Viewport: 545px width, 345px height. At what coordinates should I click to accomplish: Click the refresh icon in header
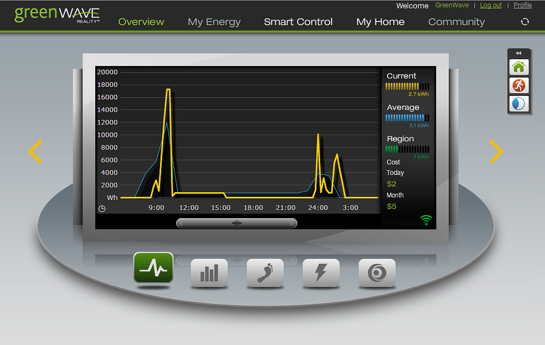[525, 22]
